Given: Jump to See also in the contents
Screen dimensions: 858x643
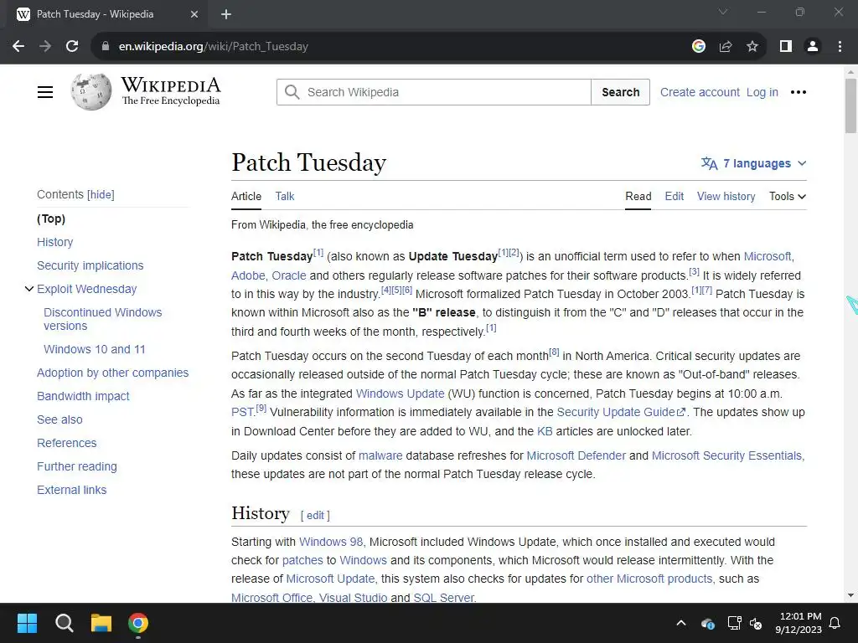Looking at the screenshot, I should [x=59, y=420].
